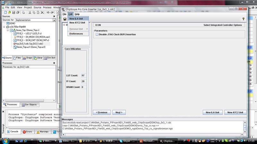Click the yellow help icon in Core Inserter
257x144 pixels.
point(244,19)
